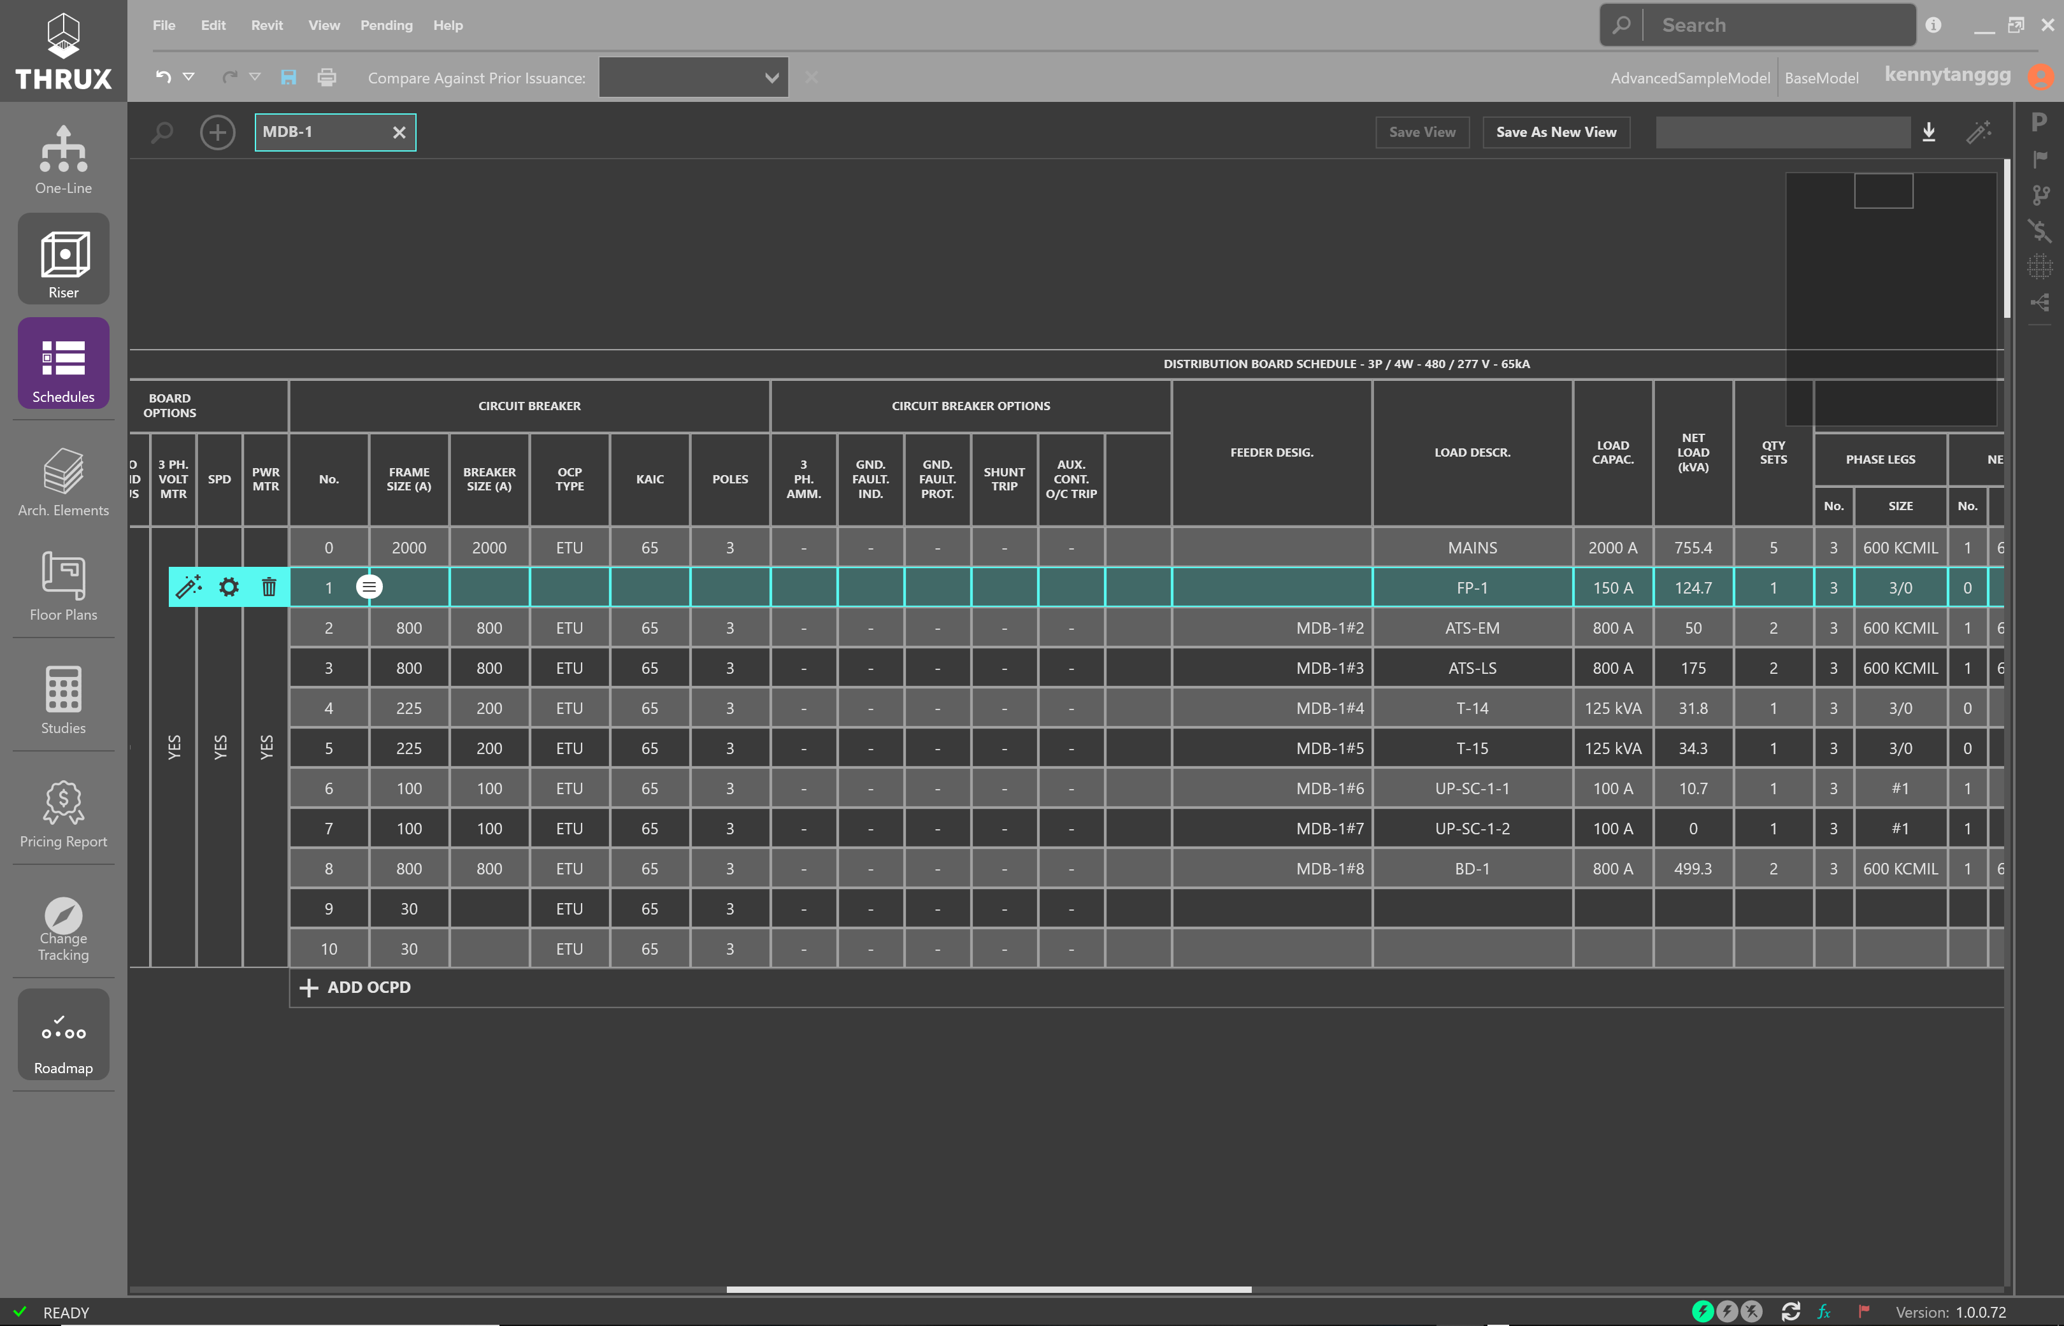Click the horizontal scrollbar thumb

click(989, 1289)
